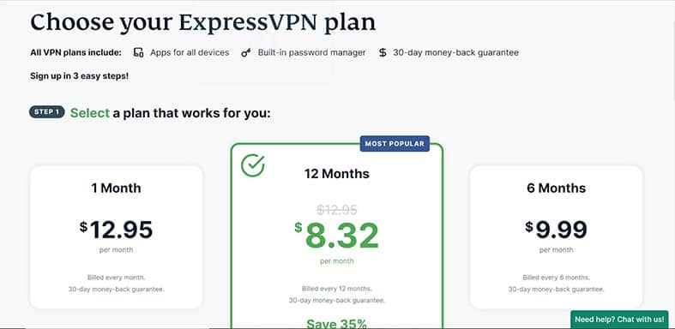
Task: Click the key icon for password manager
Action: point(246,53)
